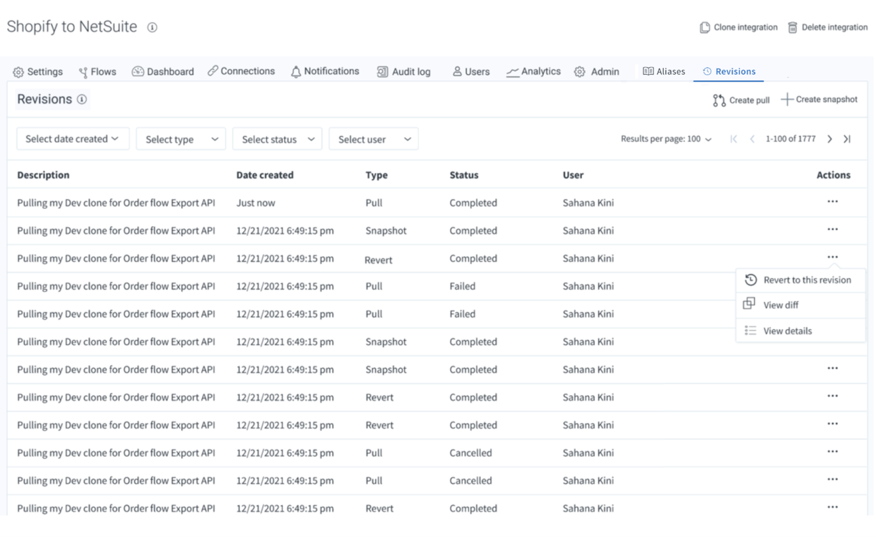The width and height of the screenshot is (876, 537).
Task: Open actions menu for Just now row
Action: pos(832,202)
